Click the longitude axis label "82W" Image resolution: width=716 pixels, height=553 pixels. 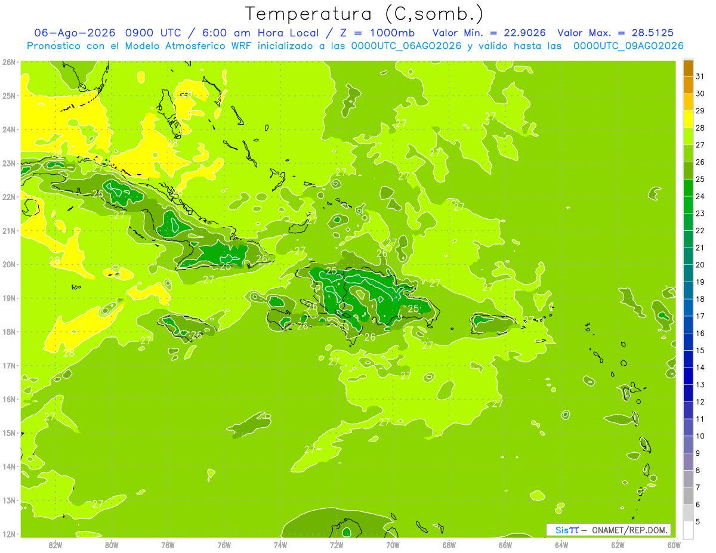click(x=55, y=545)
